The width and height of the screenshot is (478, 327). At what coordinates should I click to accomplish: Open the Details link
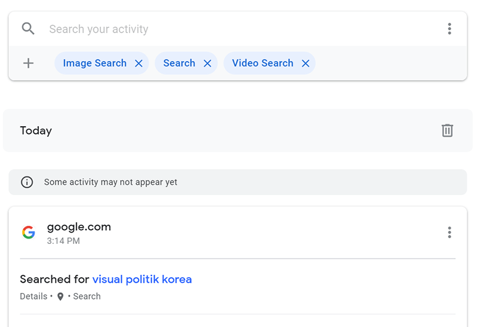(x=33, y=296)
